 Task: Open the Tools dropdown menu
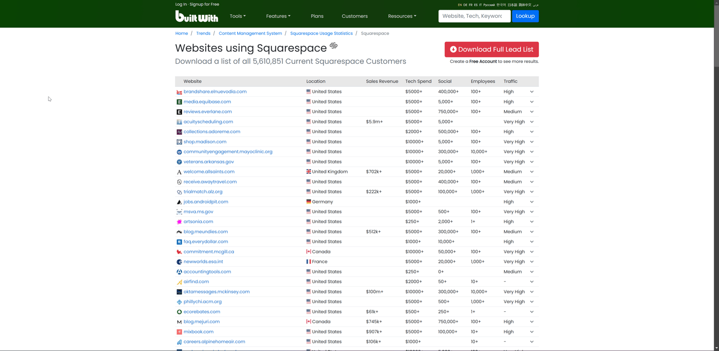point(238,16)
